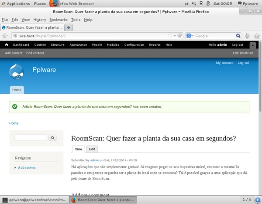The height and width of the screenshot is (204, 262).
Task: Open Reports in the admin toolbar
Action: (x=155, y=45)
